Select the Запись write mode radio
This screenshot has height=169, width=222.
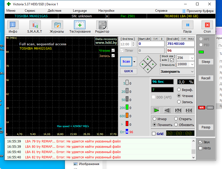[179, 102]
